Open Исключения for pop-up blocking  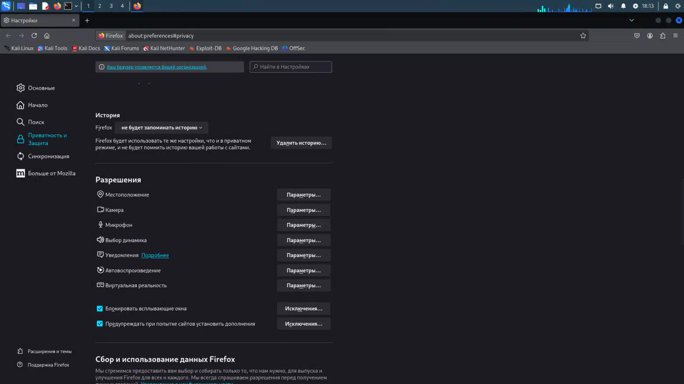tap(303, 308)
